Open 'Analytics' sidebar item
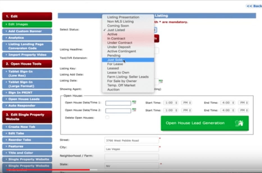Screen dimensions: 262x173 tap(27, 38)
